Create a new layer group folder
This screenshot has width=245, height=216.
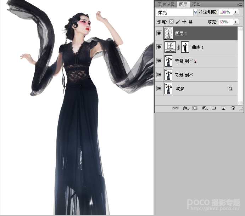click(213, 108)
